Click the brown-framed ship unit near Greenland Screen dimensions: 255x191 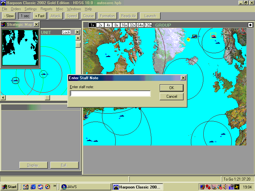194,36
